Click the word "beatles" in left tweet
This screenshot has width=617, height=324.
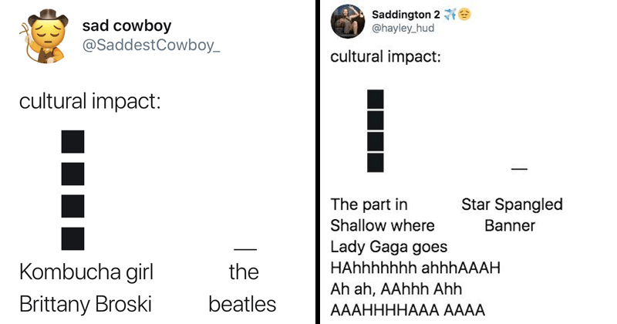tap(242, 303)
